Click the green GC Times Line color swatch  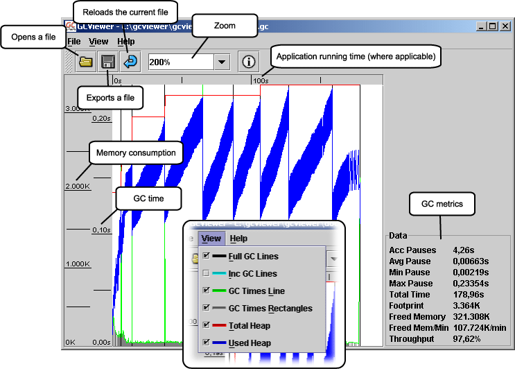(219, 291)
